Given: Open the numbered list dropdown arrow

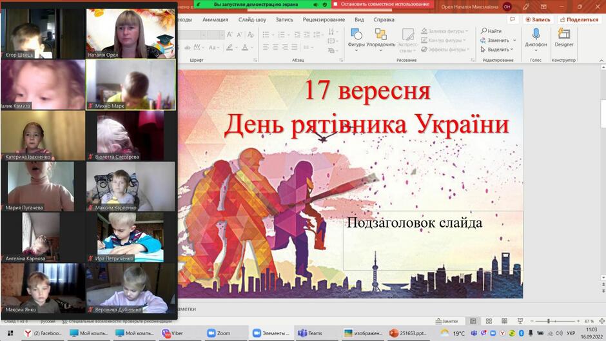Looking at the screenshot, I should point(288,35).
